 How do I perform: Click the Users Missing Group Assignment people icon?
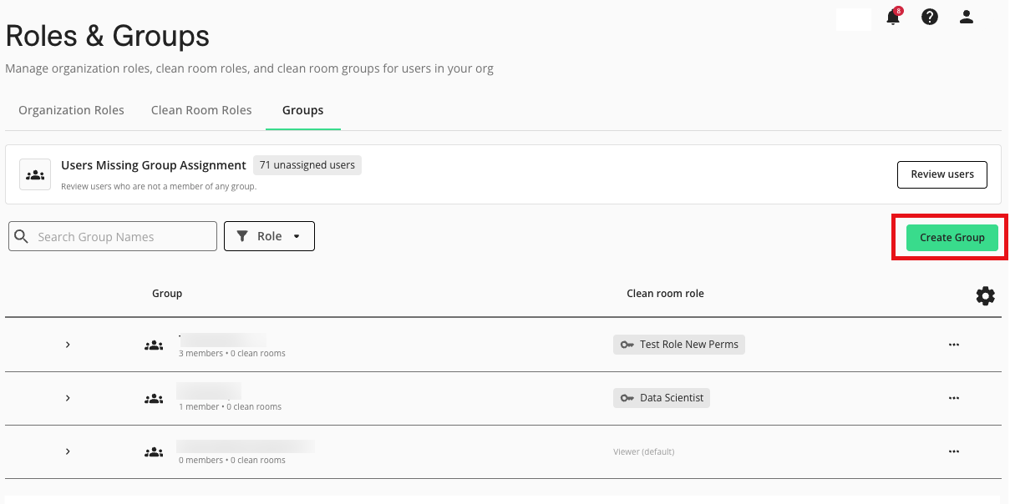point(35,175)
